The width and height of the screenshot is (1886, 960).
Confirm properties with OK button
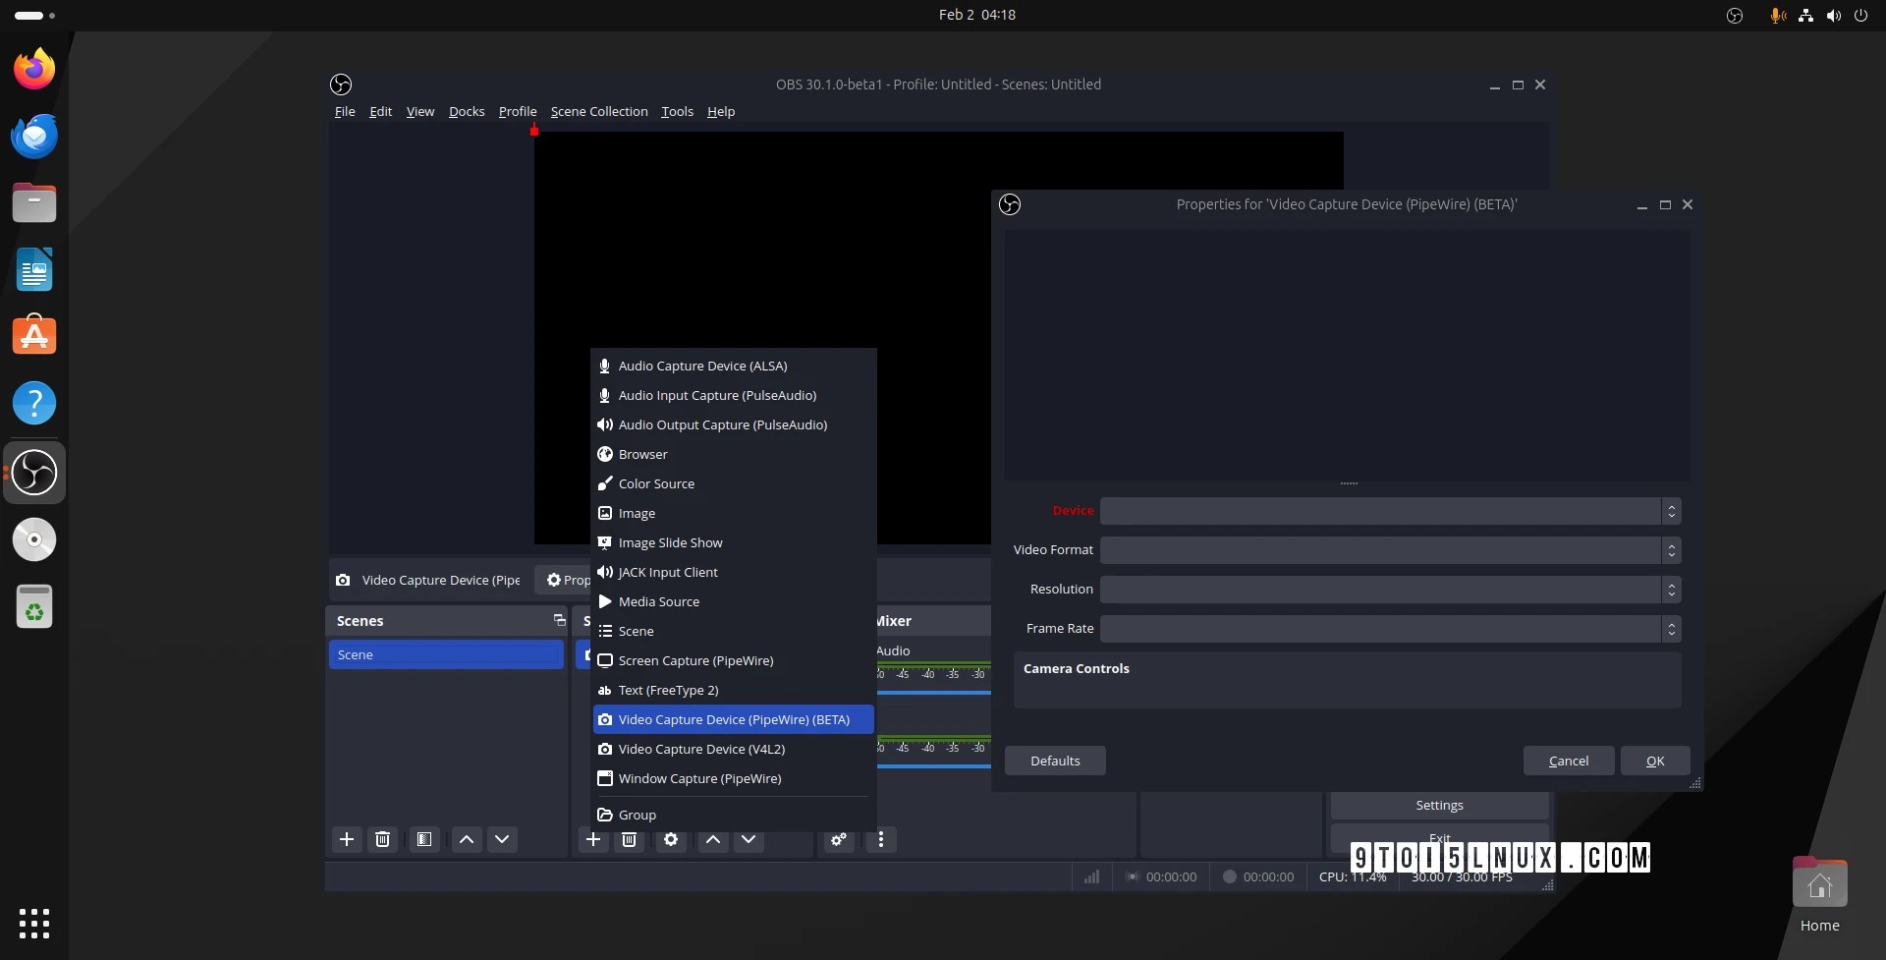tap(1655, 761)
